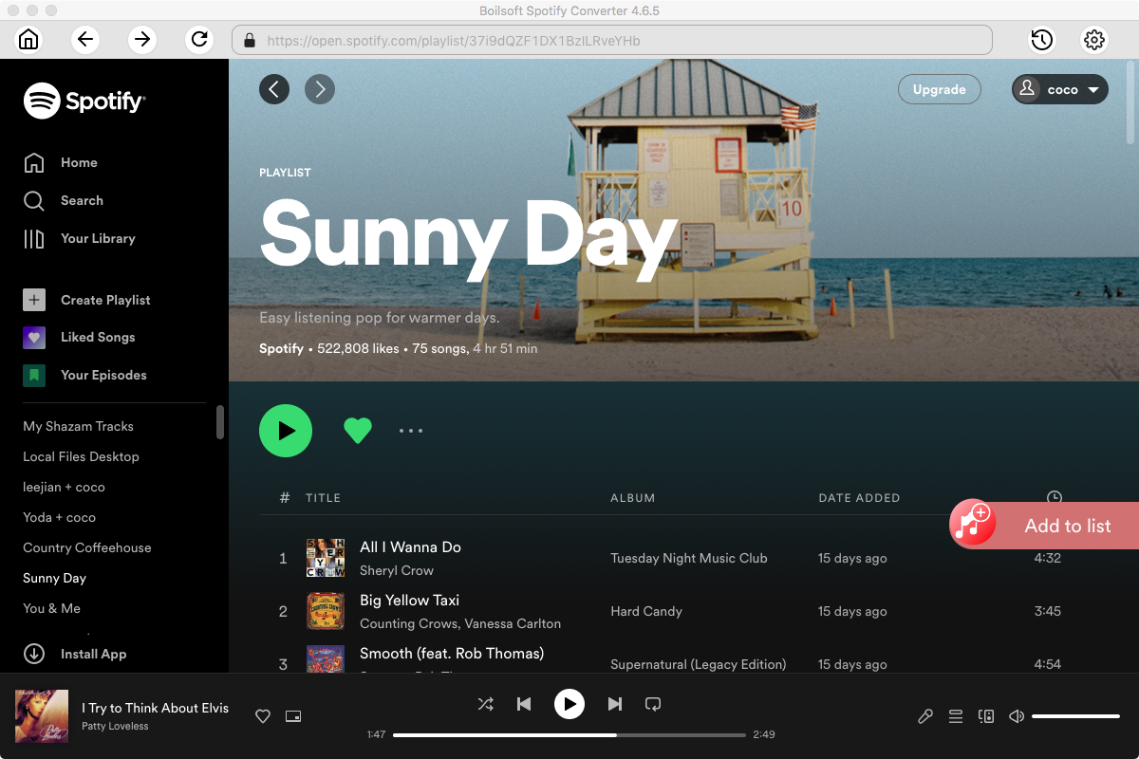
Task: Skip to the previous track
Action: tap(524, 704)
